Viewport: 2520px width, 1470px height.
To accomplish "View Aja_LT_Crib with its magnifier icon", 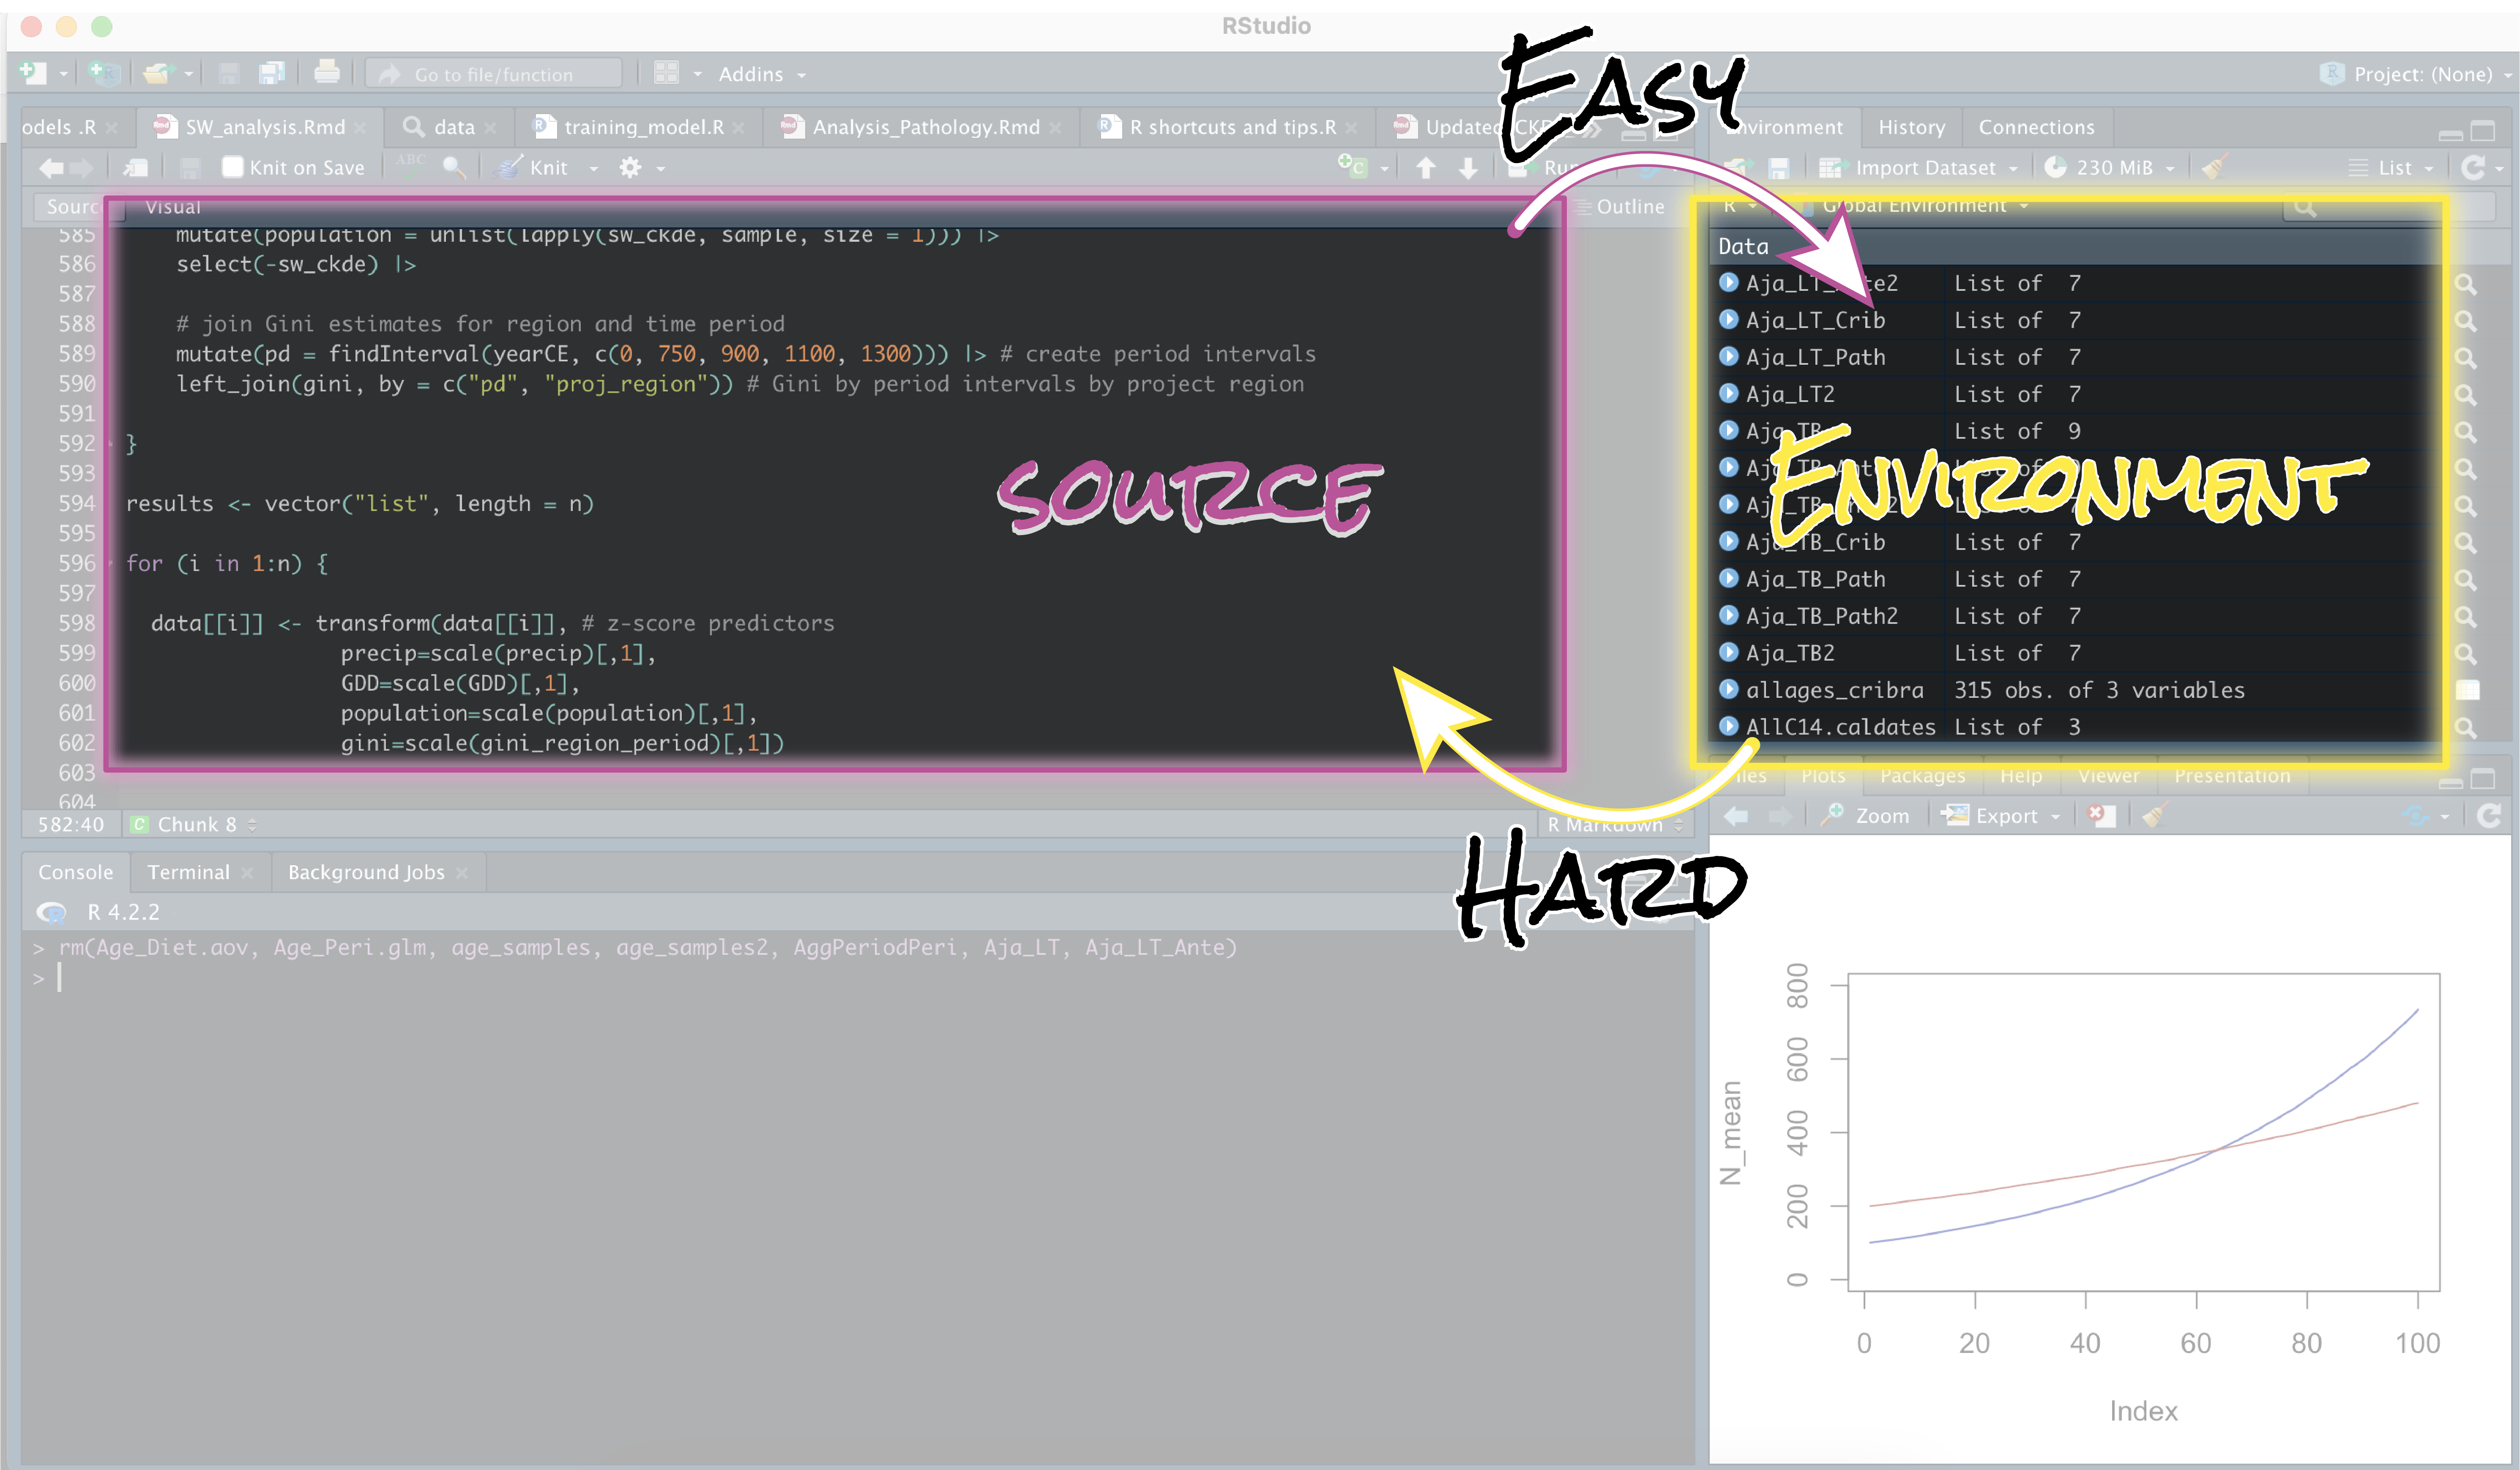I will click(x=2465, y=321).
